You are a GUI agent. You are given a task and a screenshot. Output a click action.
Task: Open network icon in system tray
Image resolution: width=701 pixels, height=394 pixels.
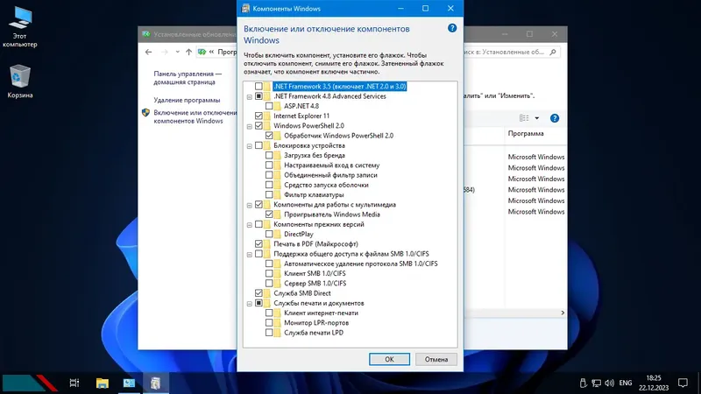tap(596, 383)
